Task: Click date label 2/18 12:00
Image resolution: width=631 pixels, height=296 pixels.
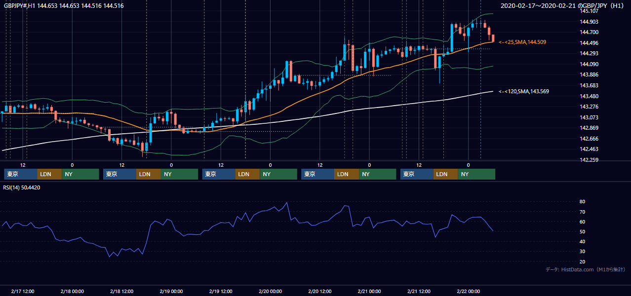Action: point(121,292)
